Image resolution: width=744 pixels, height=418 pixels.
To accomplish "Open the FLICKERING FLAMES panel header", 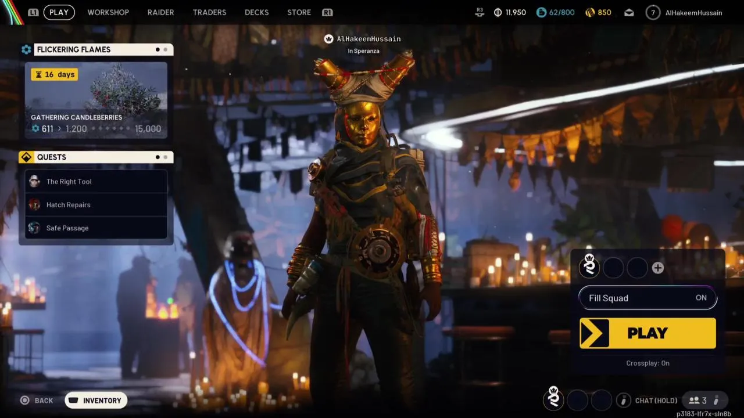I will (103, 49).
